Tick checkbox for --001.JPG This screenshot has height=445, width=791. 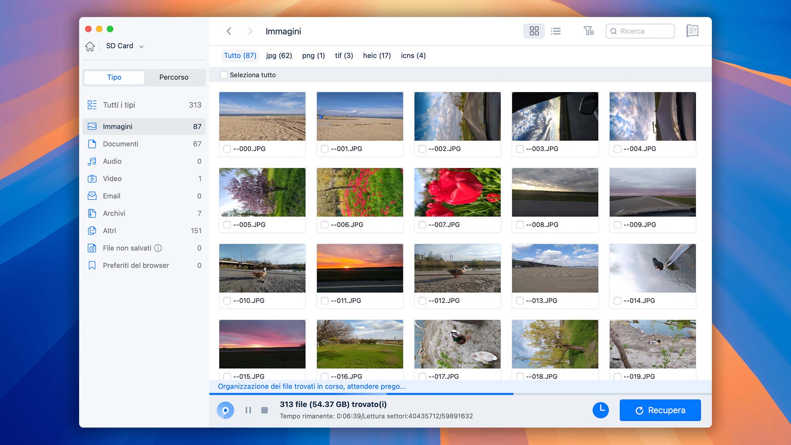(x=325, y=149)
